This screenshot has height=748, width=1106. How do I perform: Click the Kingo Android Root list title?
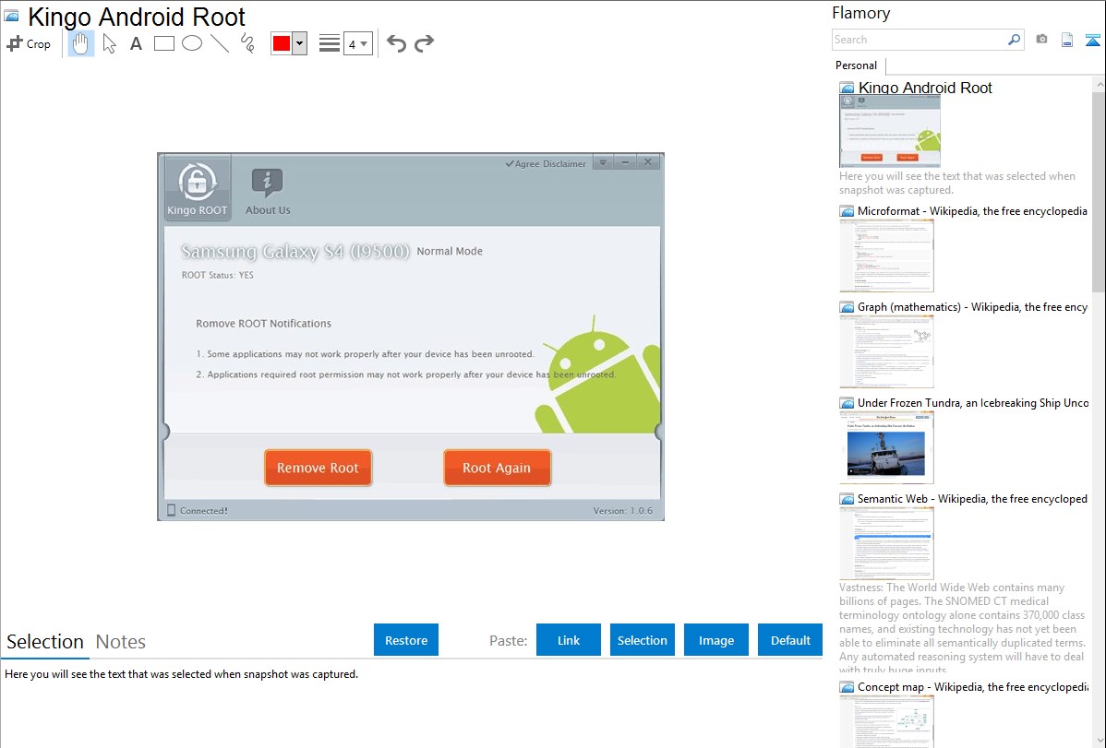point(925,88)
